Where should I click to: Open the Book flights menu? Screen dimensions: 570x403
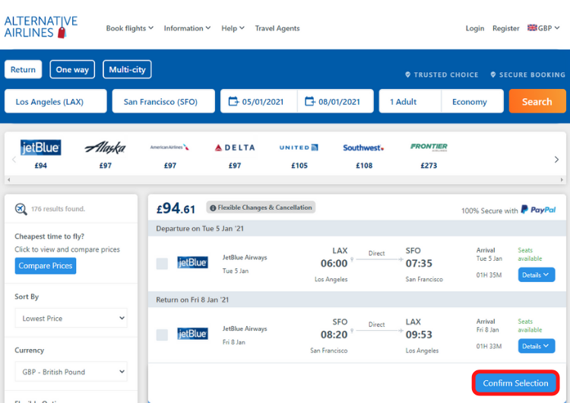pyautogui.click(x=130, y=28)
